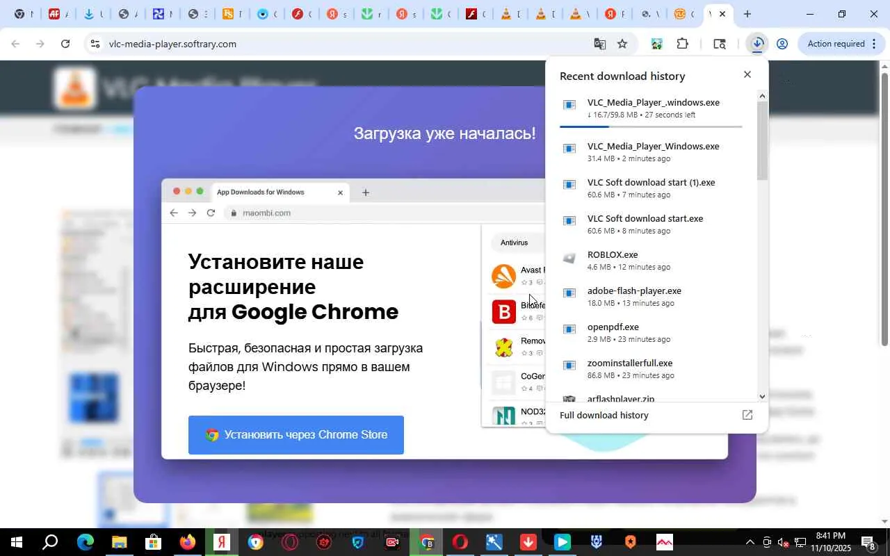Click the openpdf.exe file icon
The image size is (890, 556).
(569, 329)
